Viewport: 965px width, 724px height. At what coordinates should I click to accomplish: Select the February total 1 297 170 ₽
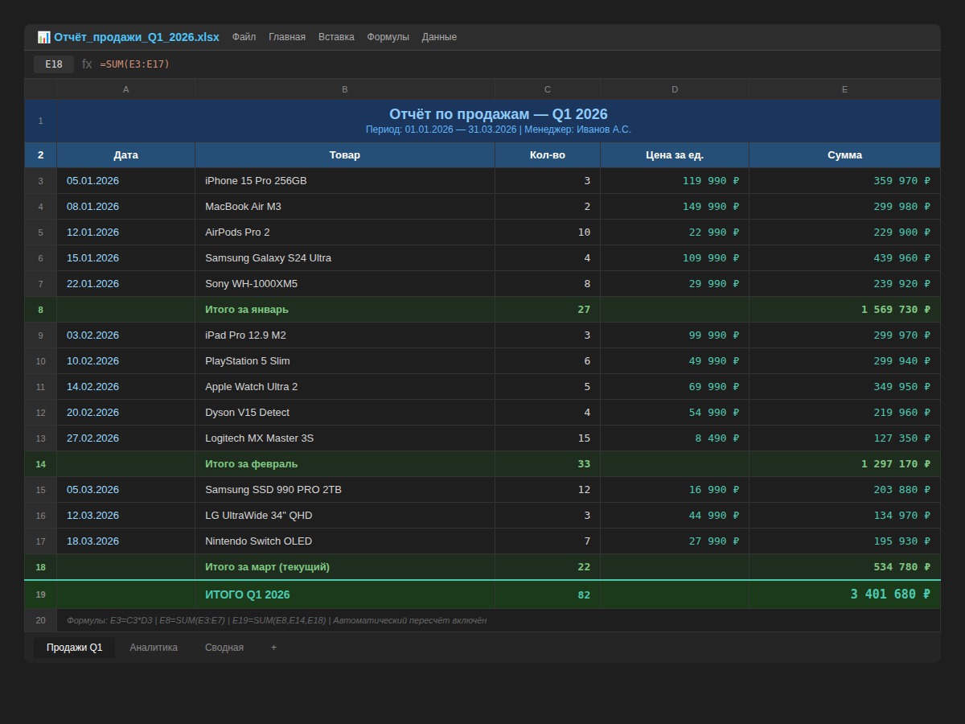pyautogui.click(x=844, y=464)
